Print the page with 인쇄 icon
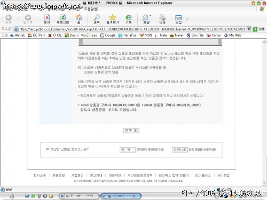The width and height of the screenshot is (267, 200). click(x=162, y=19)
